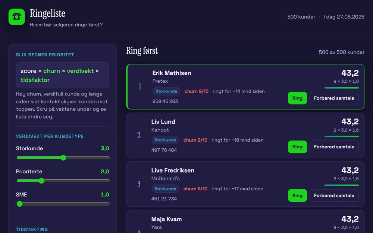The height and width of the screenshot is (233, 373).
Task: Click the SME weight slider handle
Action: click(x=20, y=204)
